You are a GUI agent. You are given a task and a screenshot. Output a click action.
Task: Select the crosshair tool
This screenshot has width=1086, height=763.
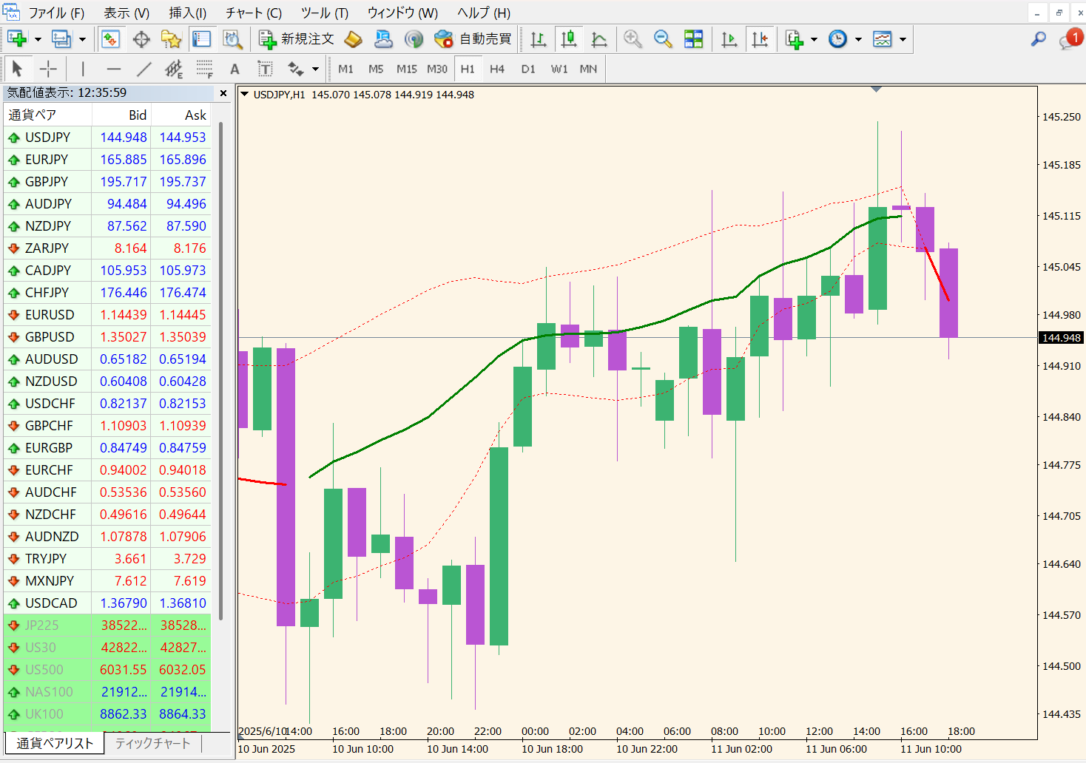coord(48,69)
